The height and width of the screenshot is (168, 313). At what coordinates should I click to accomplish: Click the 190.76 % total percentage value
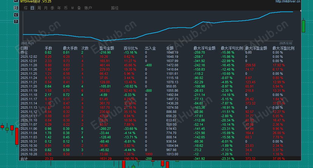pyautogui.click(x=131, y=159)
